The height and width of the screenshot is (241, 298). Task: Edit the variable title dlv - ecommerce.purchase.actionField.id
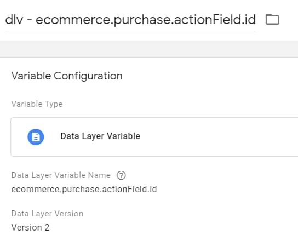coord(130,19)
